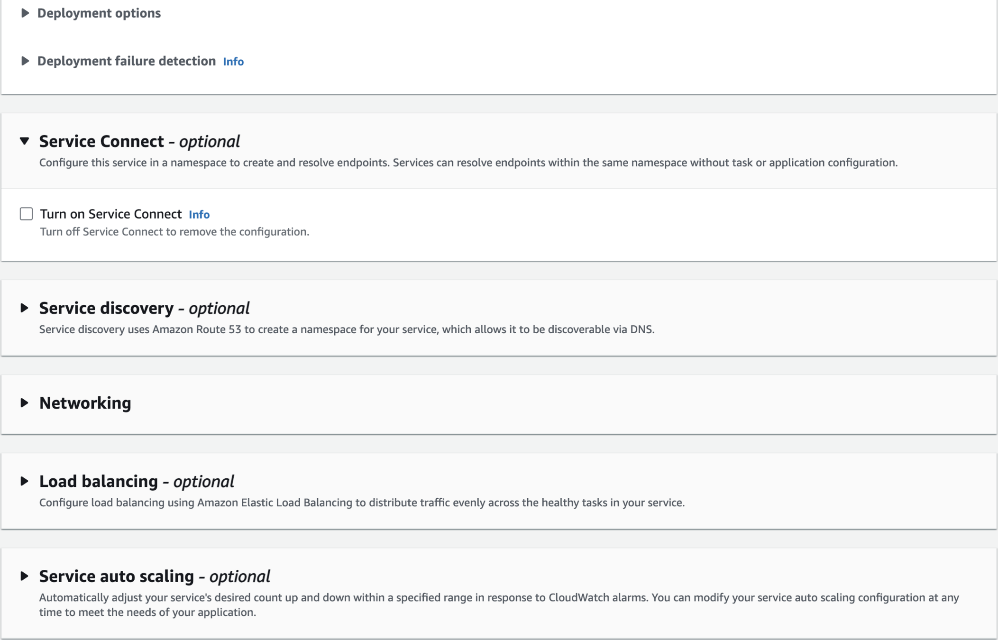Click the Load balancing description text

362,503
